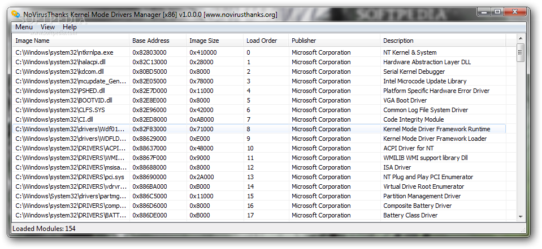Click the ACPI Driver for NT description
Screen dimensions: 542x249
pyautogui.click(x=409, y=148)
